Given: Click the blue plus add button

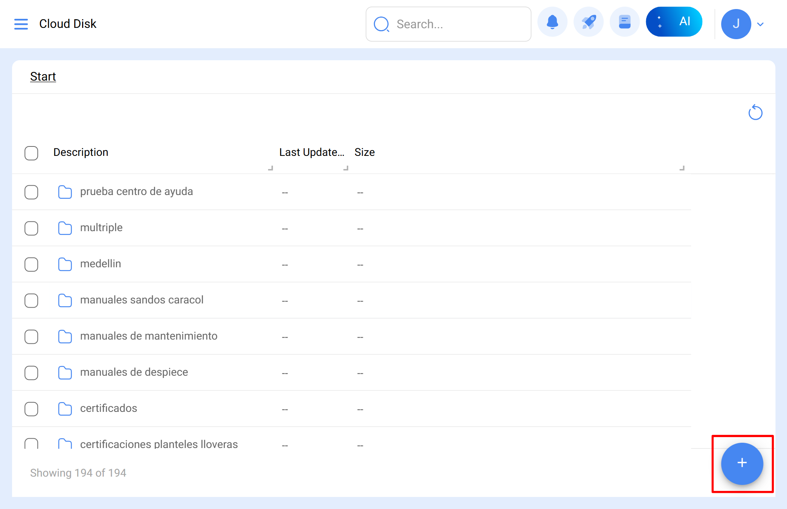Looking at the screenshot, I should tap(742, 463).
